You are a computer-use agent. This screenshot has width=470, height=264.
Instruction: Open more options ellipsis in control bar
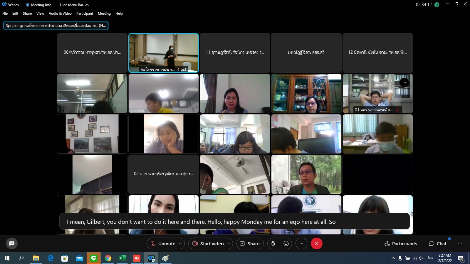pos(301,243)
